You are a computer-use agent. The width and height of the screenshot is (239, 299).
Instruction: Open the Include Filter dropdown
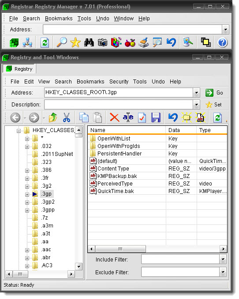(223, 259)
